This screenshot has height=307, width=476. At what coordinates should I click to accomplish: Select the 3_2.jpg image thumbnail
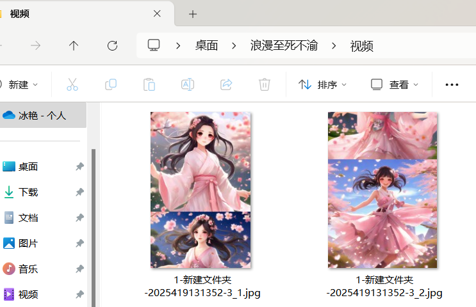(382, 190)
